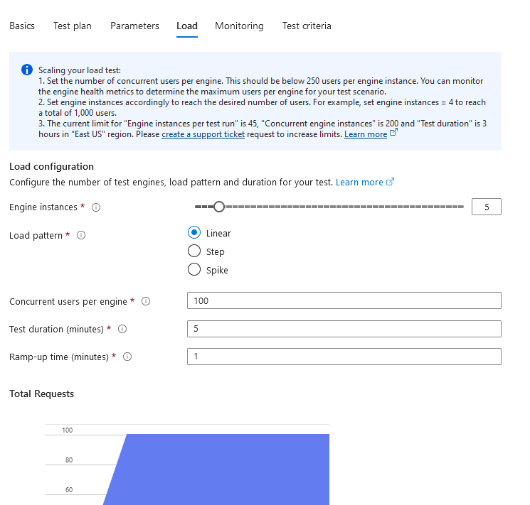The image size is (530, 505).
Task: Open the Basics tab
Action: [x=22, y=26]
